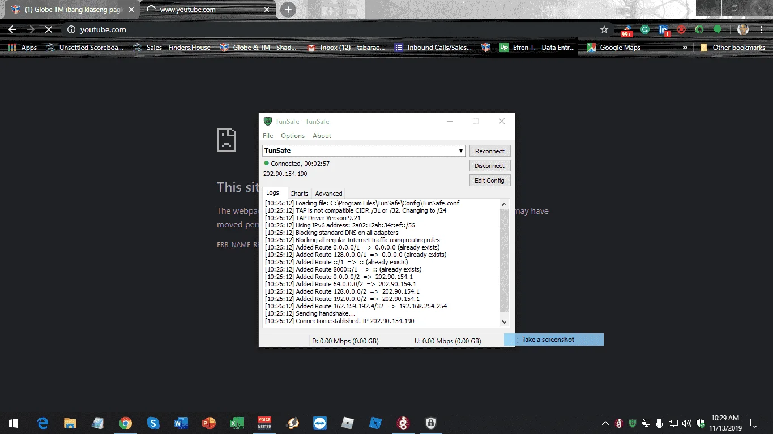Open a new tab with the plus button

point(288,9)
